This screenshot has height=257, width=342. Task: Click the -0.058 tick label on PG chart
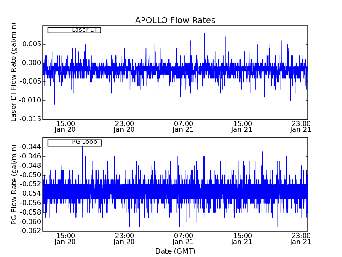[x=30, y=212]
